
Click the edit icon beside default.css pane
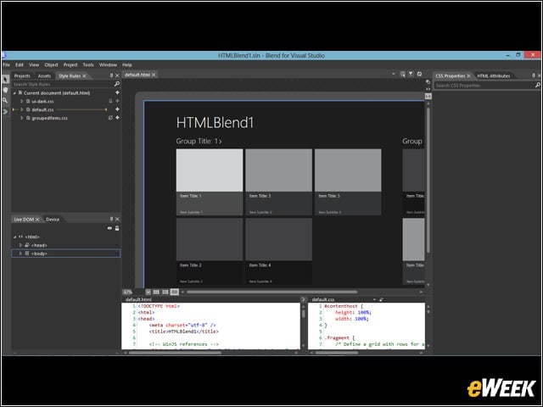381,299
